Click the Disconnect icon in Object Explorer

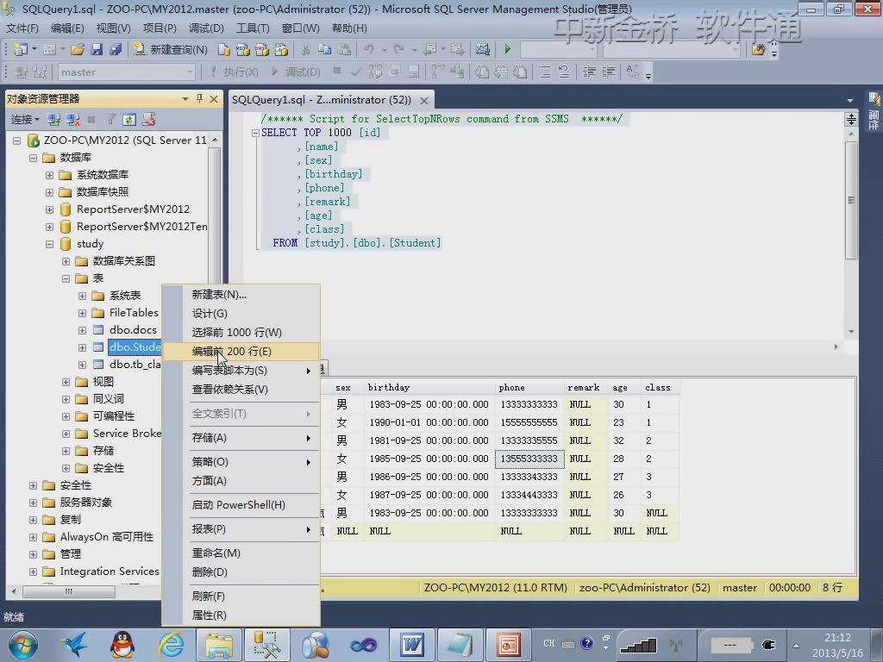click(73, 119)
